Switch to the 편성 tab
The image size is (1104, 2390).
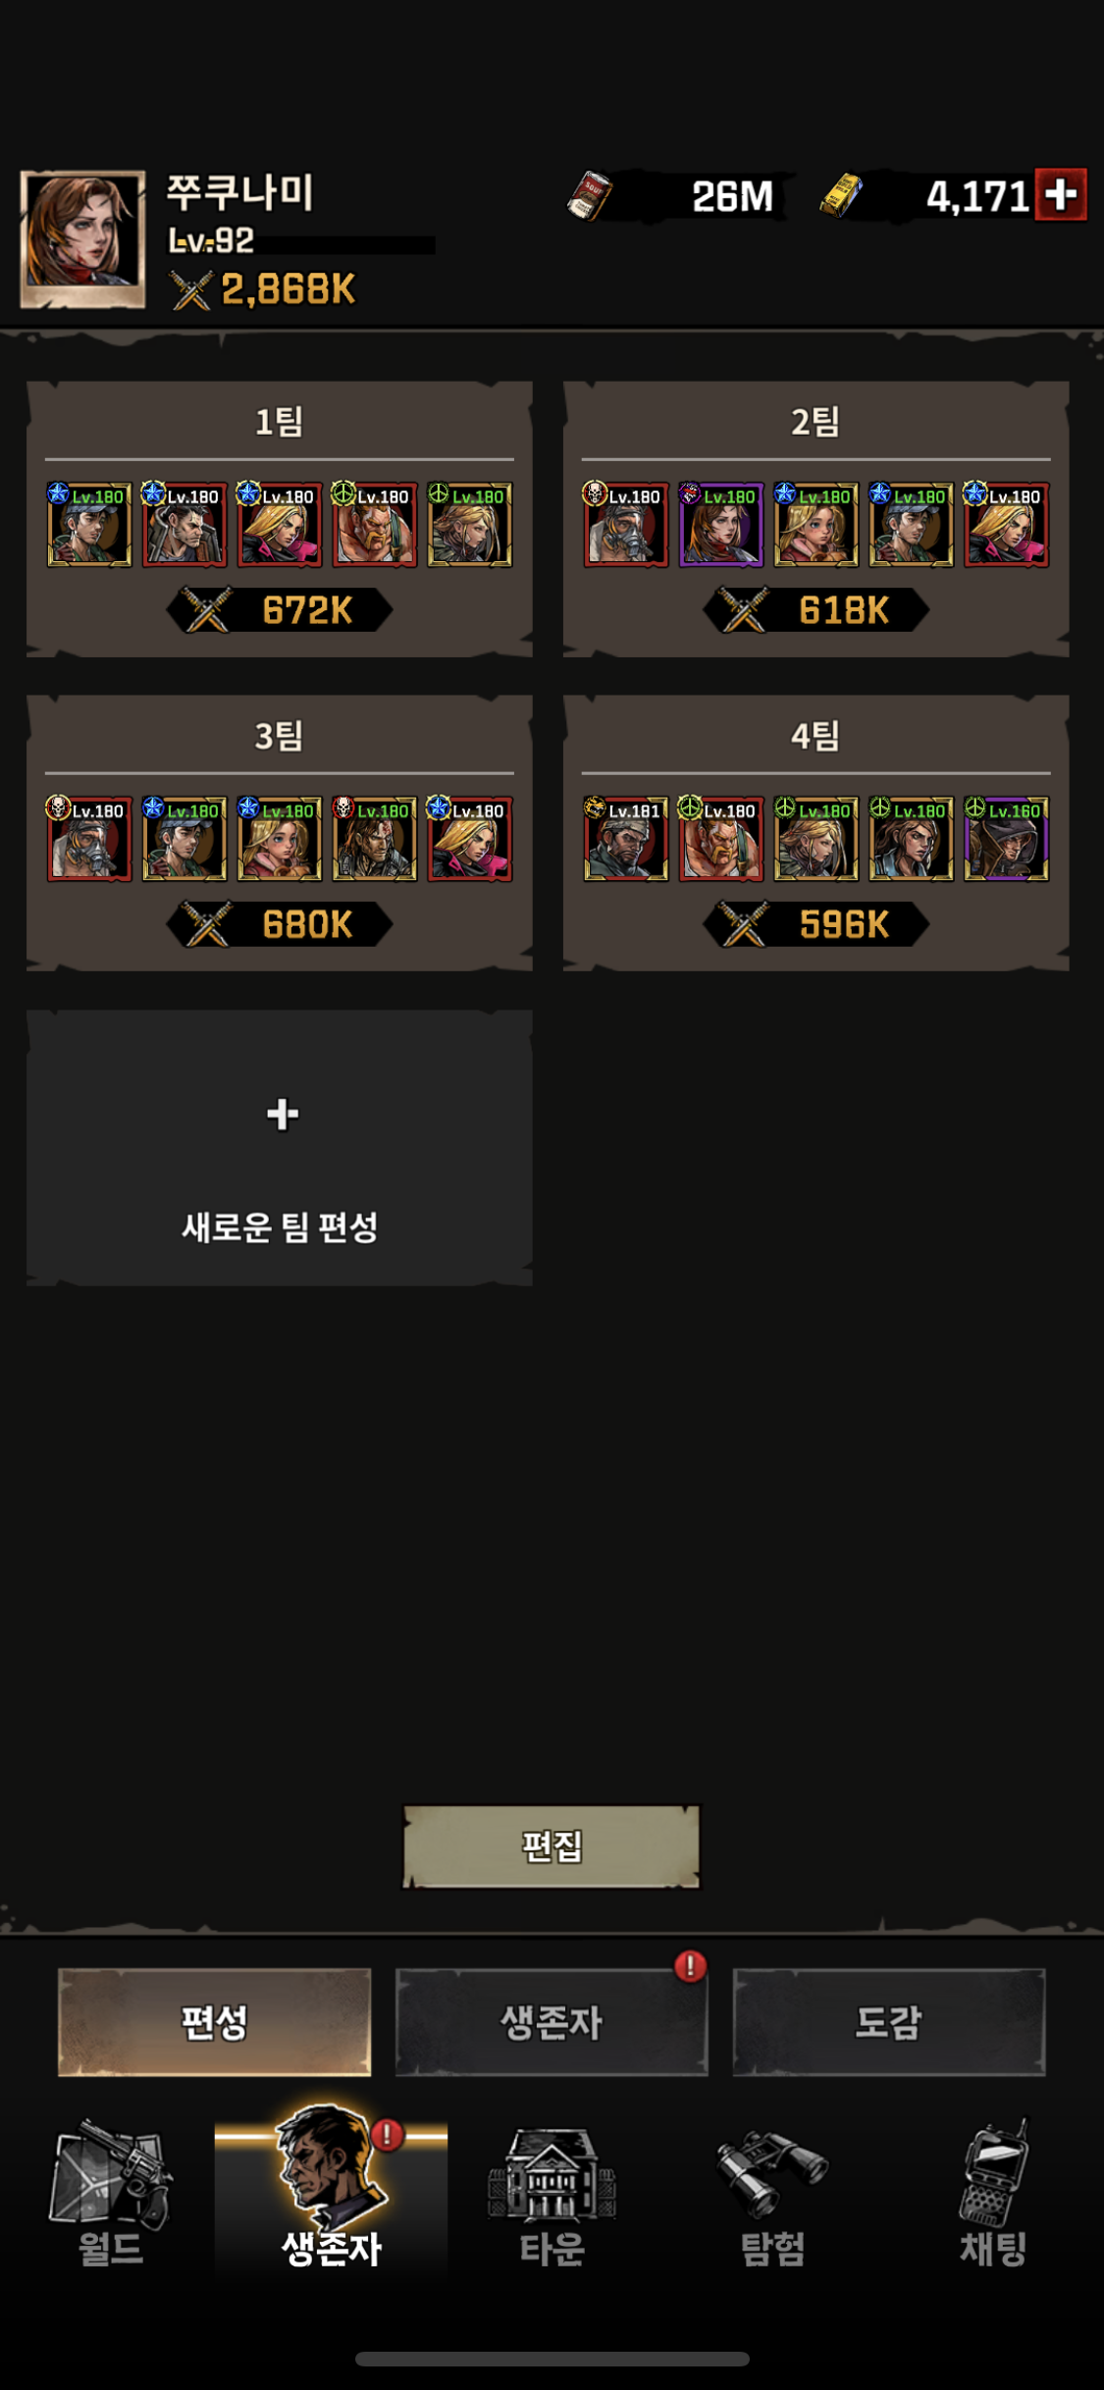click(214, 2021)
